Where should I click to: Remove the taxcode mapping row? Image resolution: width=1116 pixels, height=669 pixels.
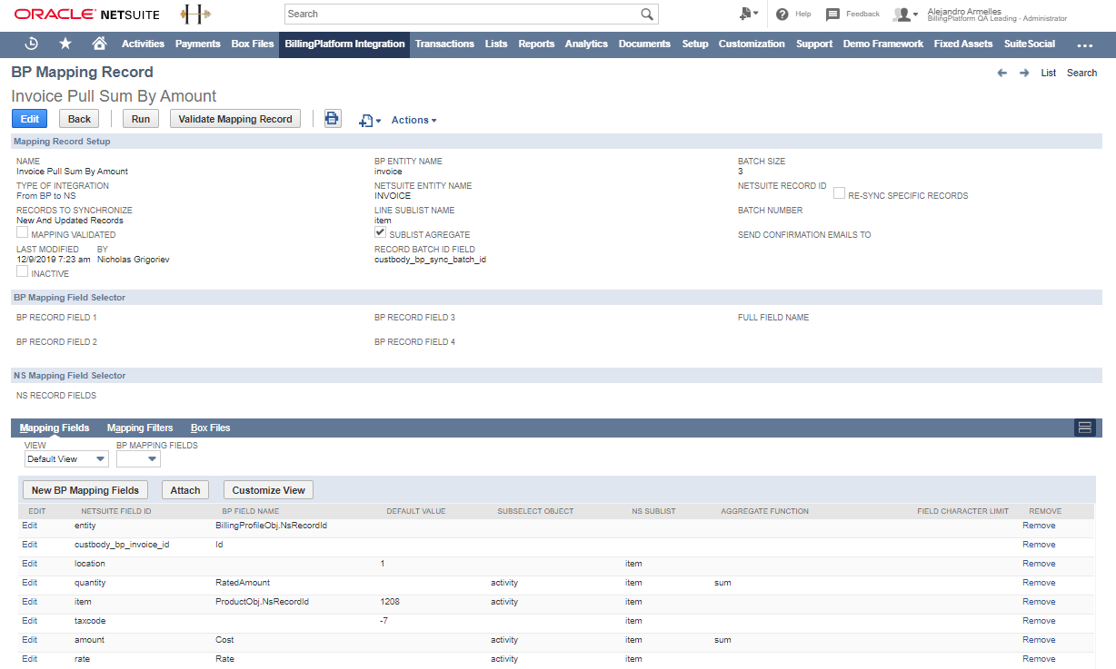click(1039, 621)
